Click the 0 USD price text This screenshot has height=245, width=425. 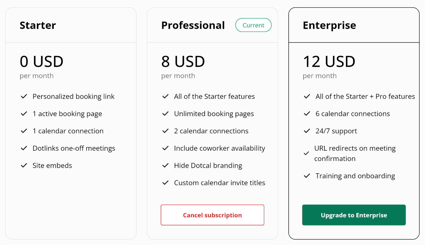click(42, 62)
